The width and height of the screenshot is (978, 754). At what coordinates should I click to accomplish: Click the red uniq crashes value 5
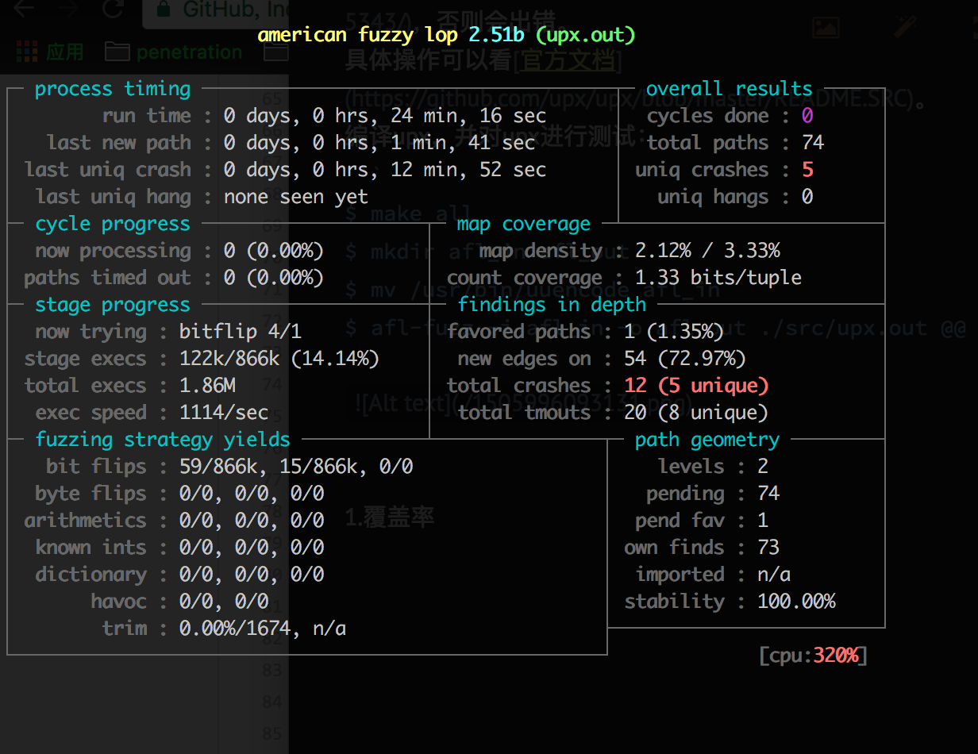point(807,170)
